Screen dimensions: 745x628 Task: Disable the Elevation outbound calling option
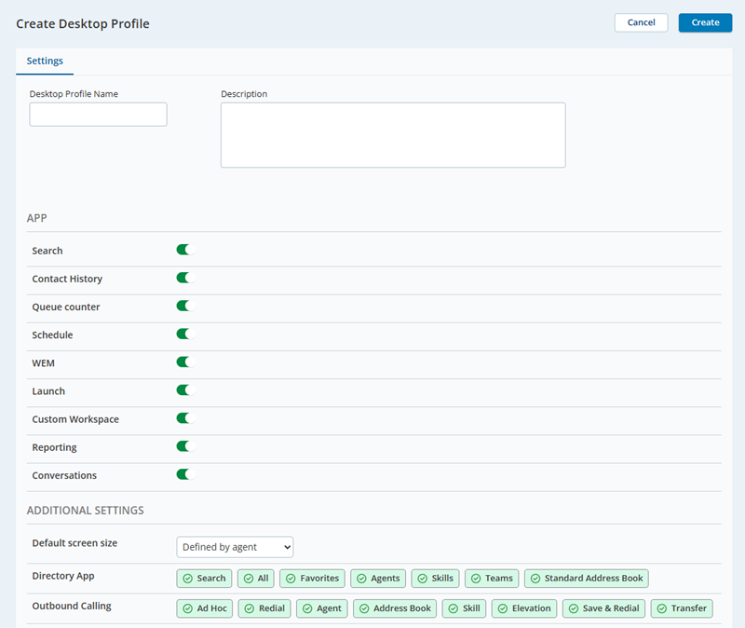523,608
